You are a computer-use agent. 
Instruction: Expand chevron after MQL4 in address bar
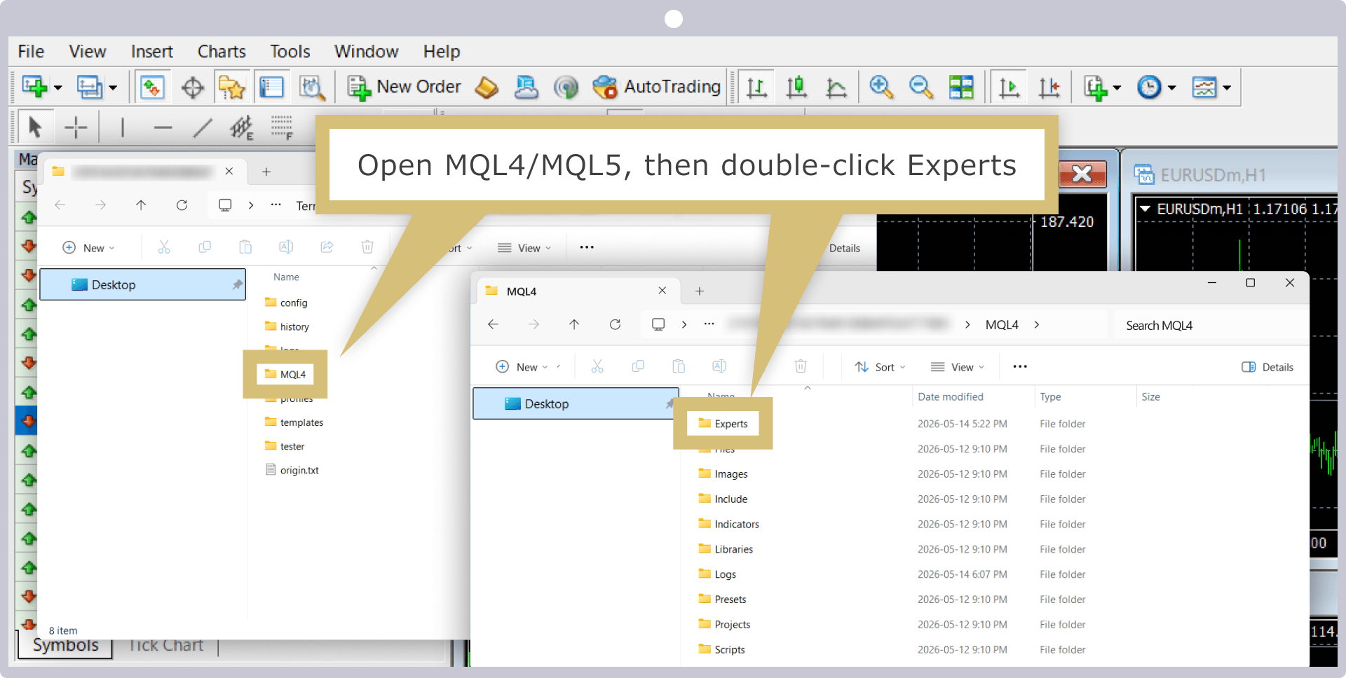1037,325
